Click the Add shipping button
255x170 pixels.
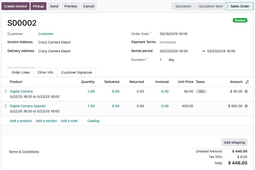click(x=234, y=142)
